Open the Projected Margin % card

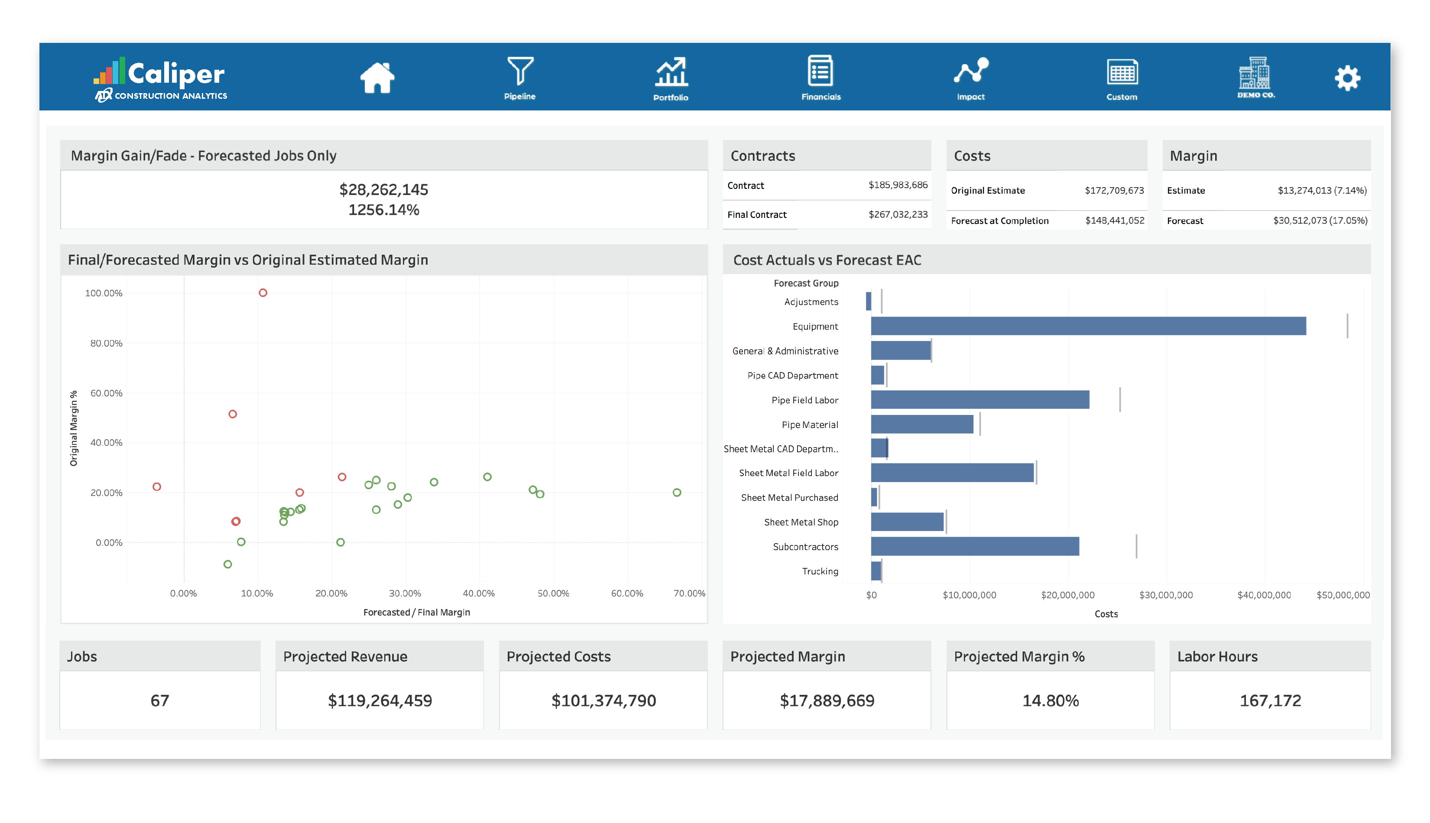(x=1050, y=700)
